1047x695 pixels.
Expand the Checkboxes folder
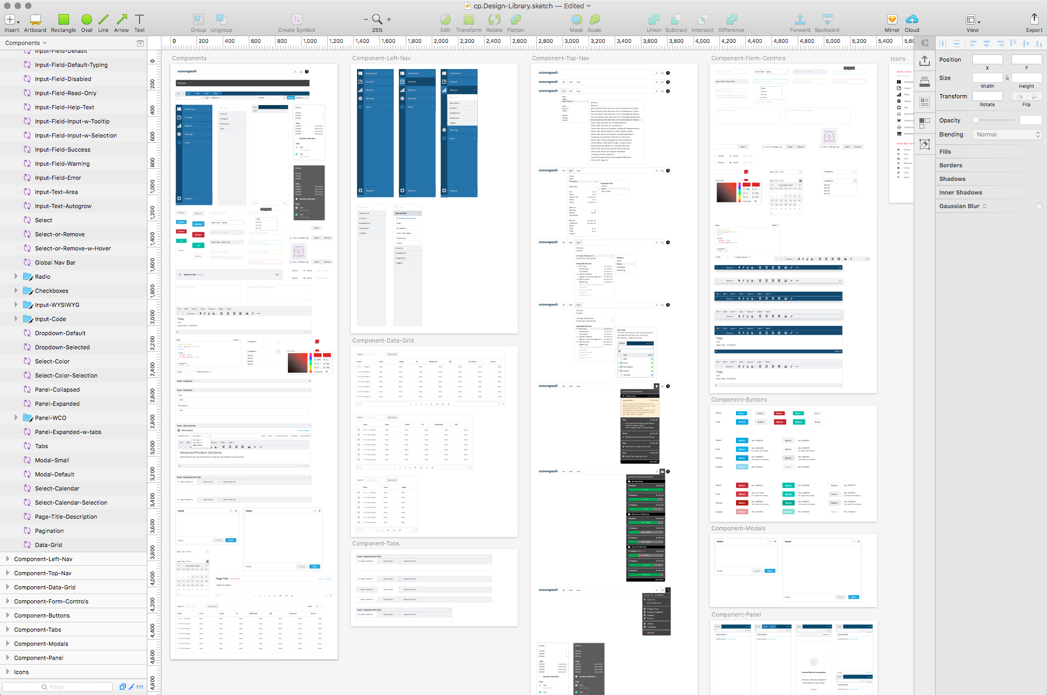(16, 291)
